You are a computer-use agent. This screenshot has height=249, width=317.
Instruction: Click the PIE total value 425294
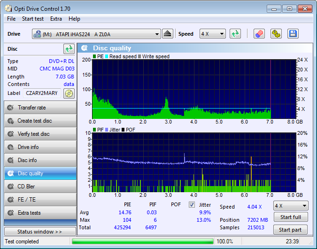122,227
